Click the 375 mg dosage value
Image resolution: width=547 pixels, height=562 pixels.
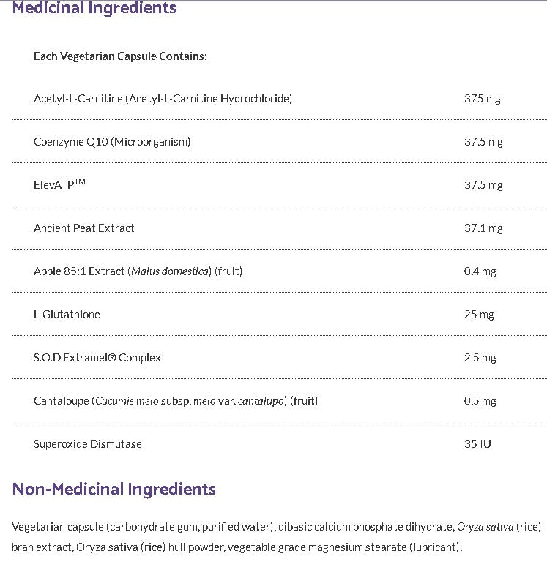[482, 99]
